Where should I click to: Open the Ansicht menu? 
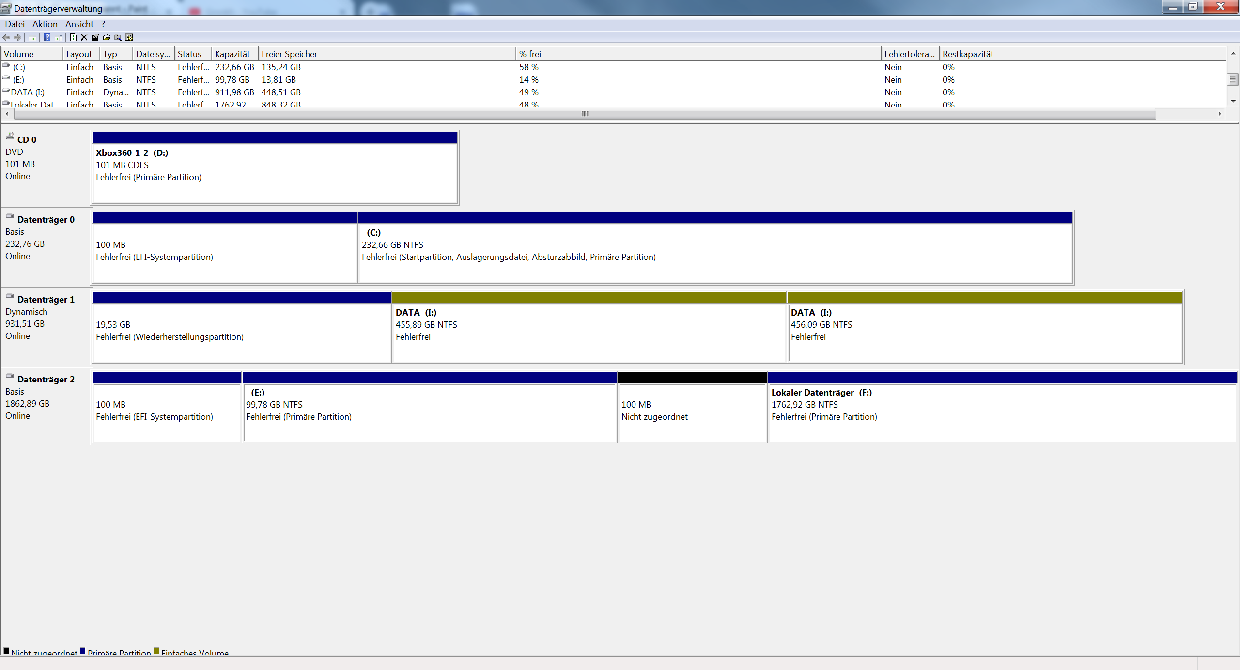tap(79, 24)
